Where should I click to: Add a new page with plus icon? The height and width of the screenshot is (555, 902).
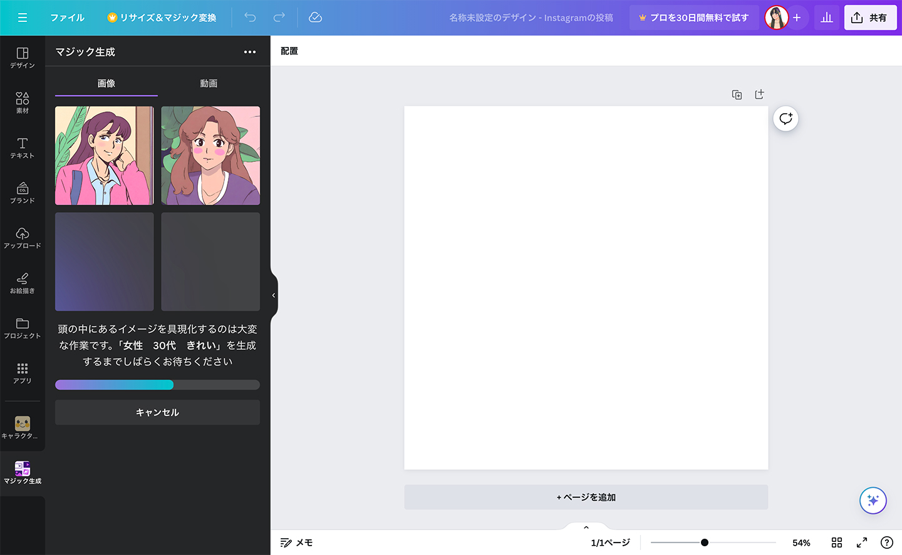(x=759, y=94)
